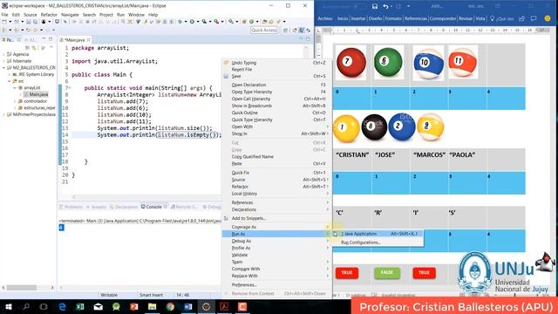558x314 pixels.
Task: Minimize the Eclipse editor area
Action: pyautogui.click(x=301, y=38)
